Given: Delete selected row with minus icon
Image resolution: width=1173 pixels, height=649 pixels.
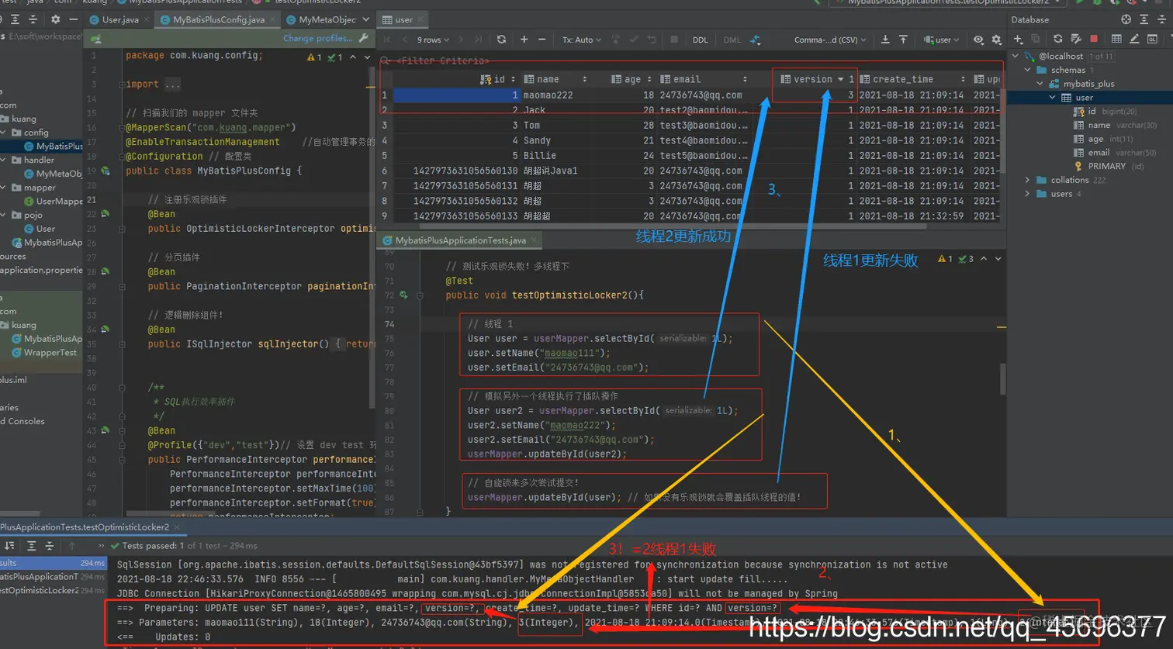Looking at the screenshot, I should [542, 40].
